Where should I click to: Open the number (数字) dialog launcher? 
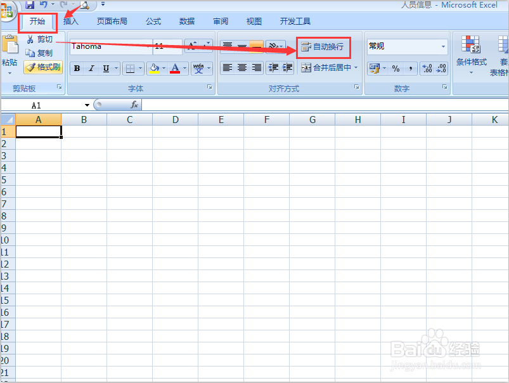[445, 87]
